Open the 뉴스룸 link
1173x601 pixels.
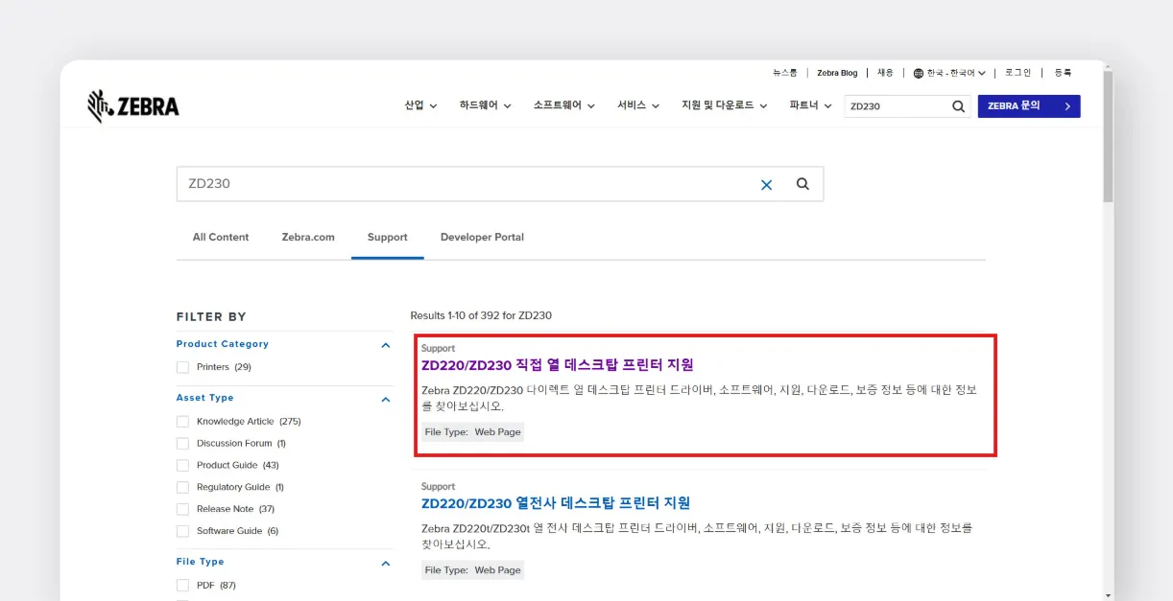785,73
